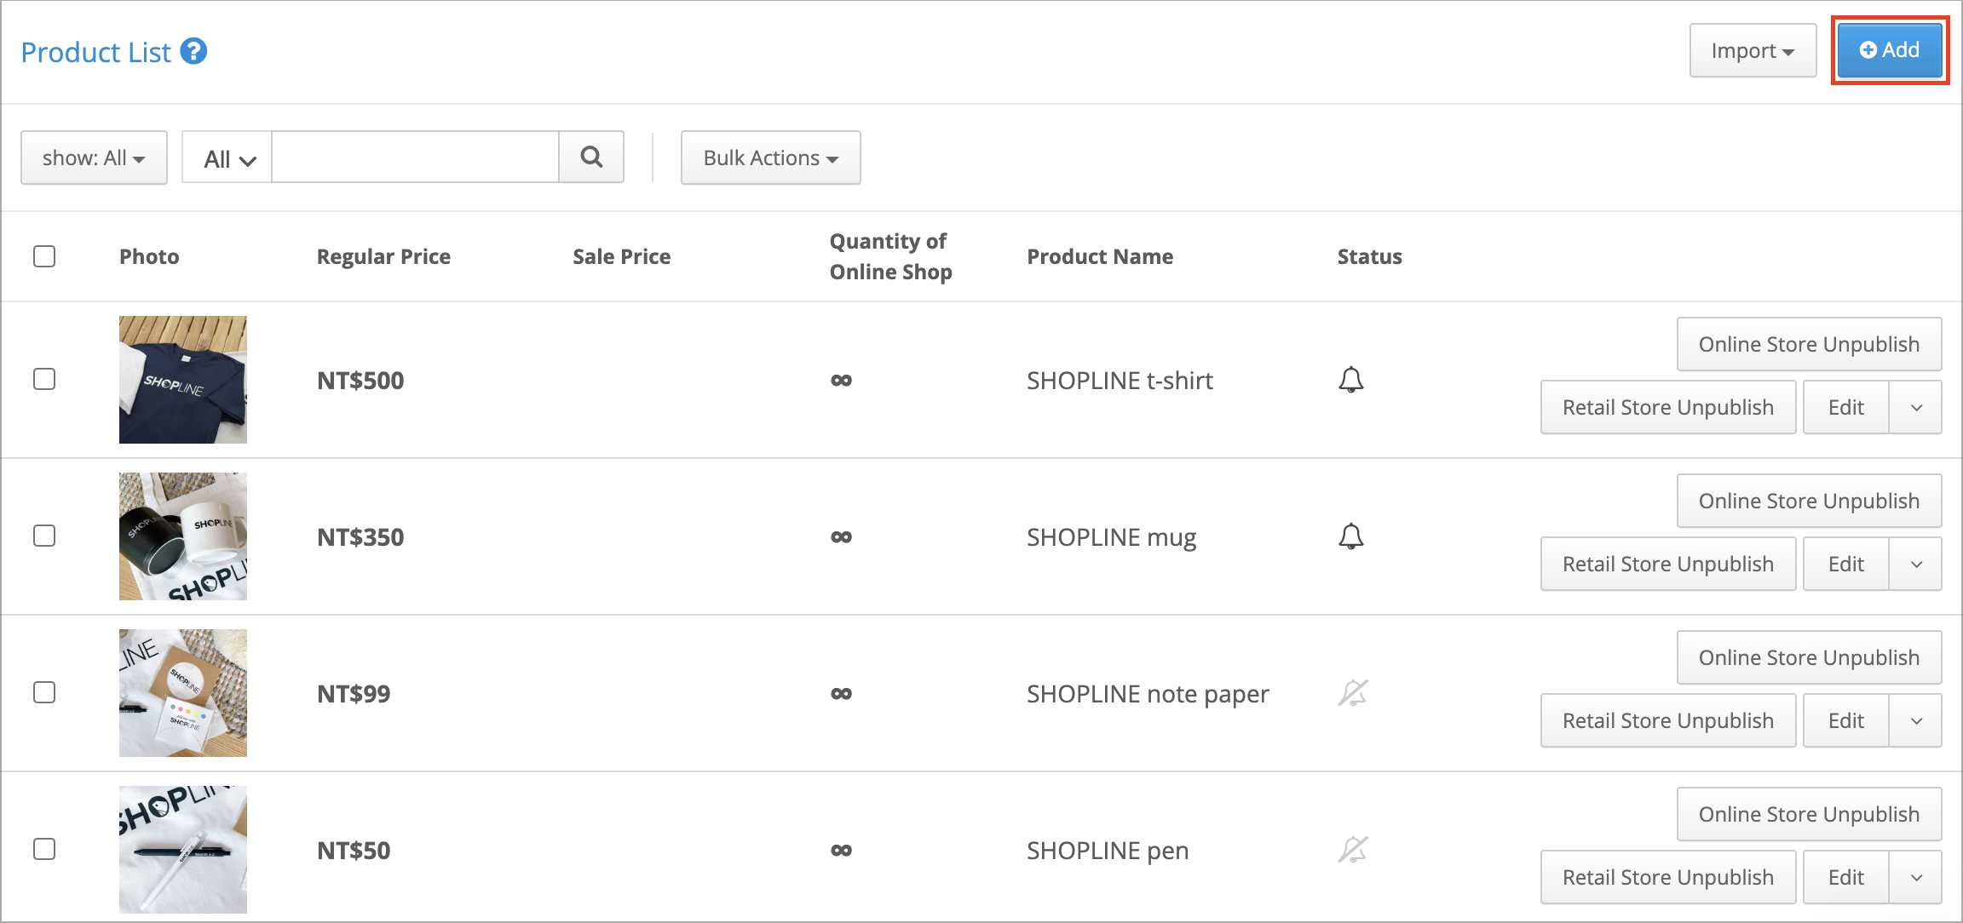Viewport: 1963px width, 923px height.
Task: Click the Quantity of Online Shop column header
Action: click(x=890, y=256)
